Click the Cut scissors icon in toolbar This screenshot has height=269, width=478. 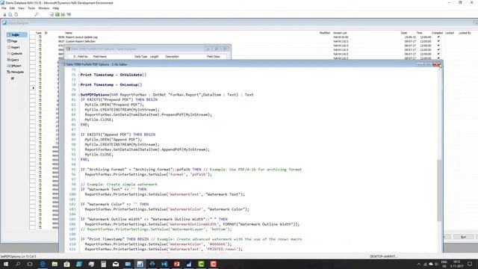tap(4, 14)
